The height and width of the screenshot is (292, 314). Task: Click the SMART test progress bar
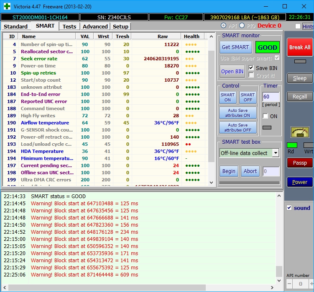click(250, 183)
